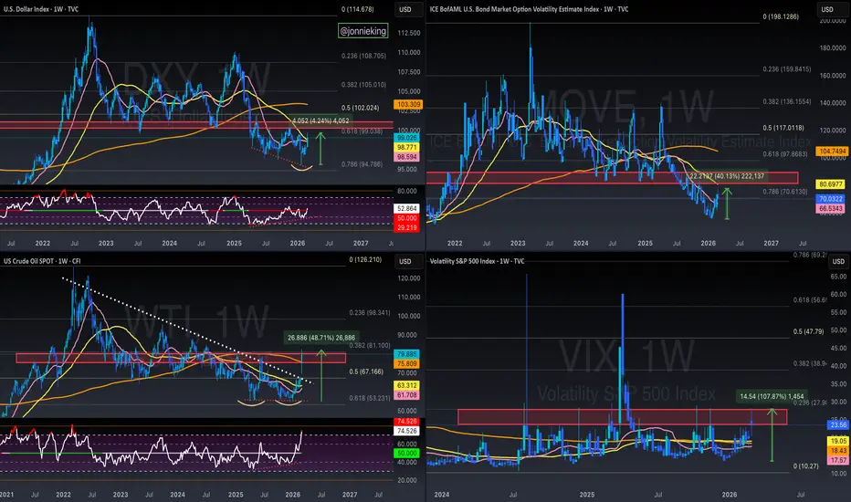851x502 pixels.
Task: Click the green 50.000 RSI label on WTI
Action: pyautogui.click(x=407, y=453)
